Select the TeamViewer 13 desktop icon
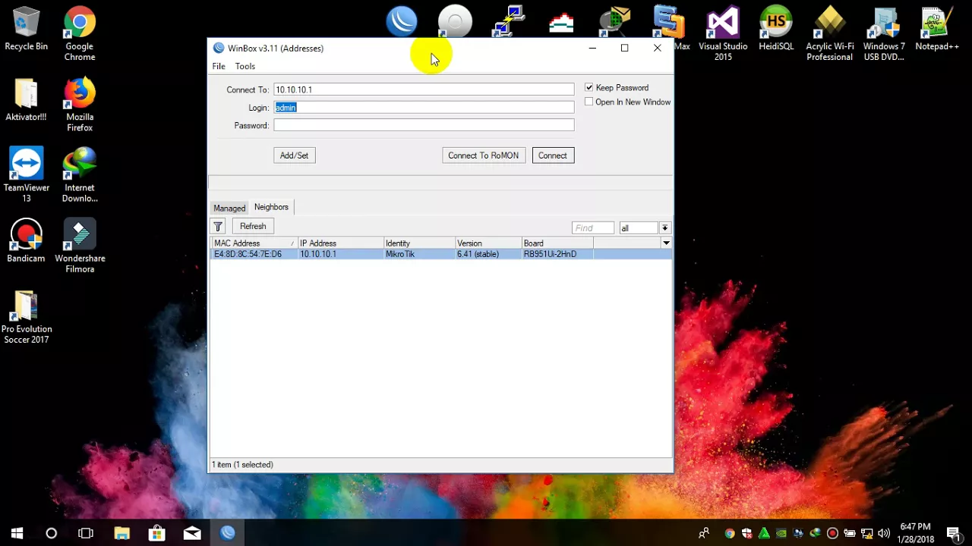The image size is (972, 546). [26, 175]
